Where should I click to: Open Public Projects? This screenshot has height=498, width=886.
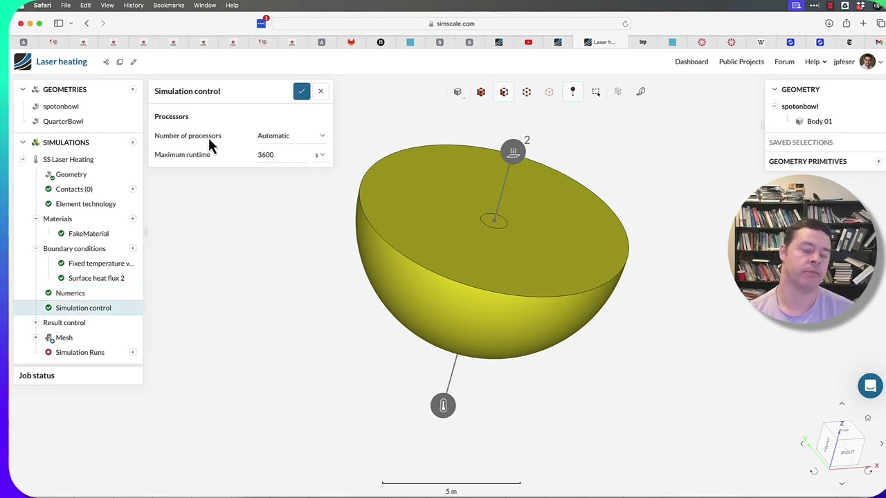click(741, 62)
